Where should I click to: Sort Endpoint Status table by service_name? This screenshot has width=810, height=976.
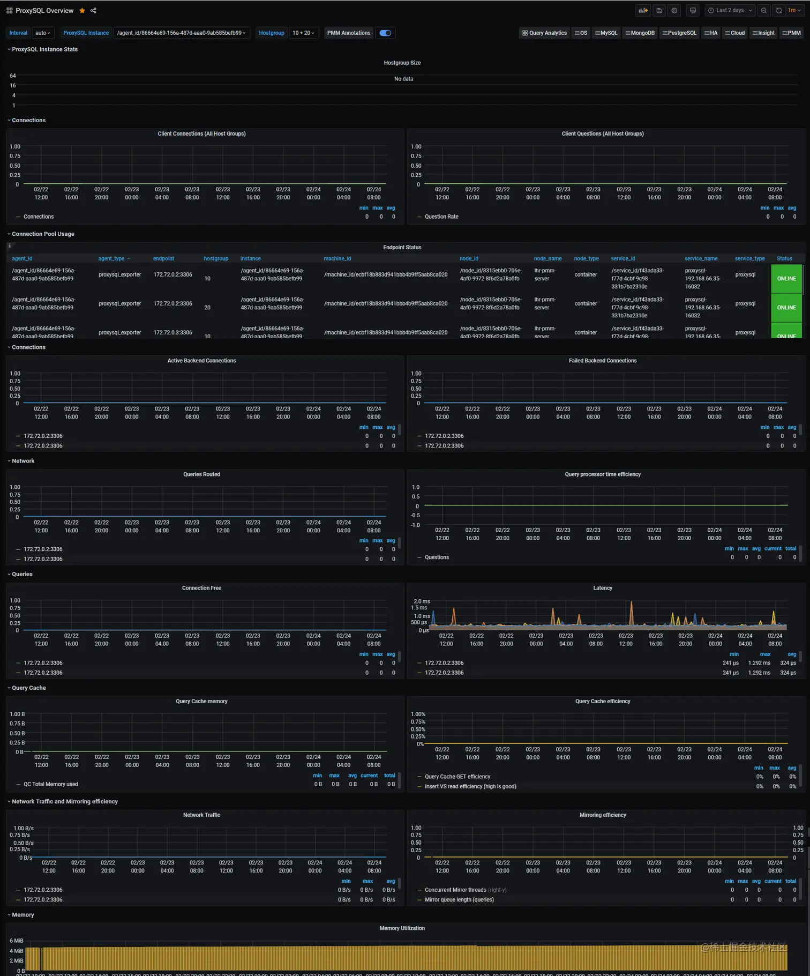[x=701, y=258]
